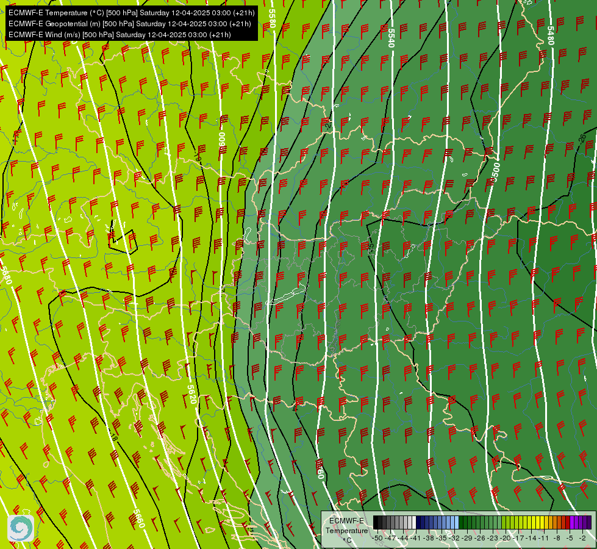Image resolution: width=597 pixels, height=549 pixels.
Task: Pick the black swatch at colorbar's left end
Action: pyautogui.click(x=376, y=522)
